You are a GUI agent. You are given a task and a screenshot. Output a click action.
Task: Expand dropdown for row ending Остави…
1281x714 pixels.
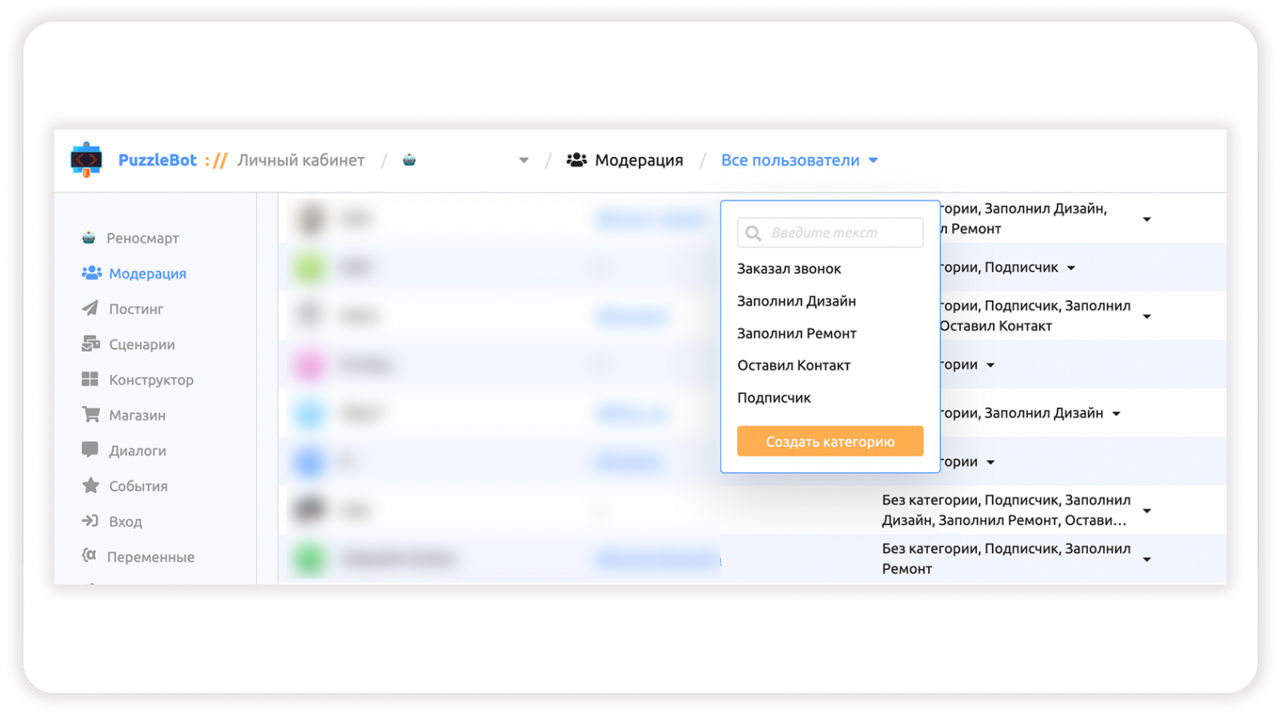(x=1146, y=511)
